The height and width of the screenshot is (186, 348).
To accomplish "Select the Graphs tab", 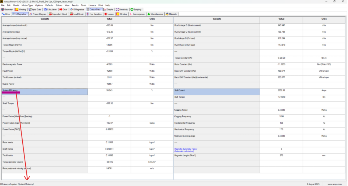I will coord(109,9).
